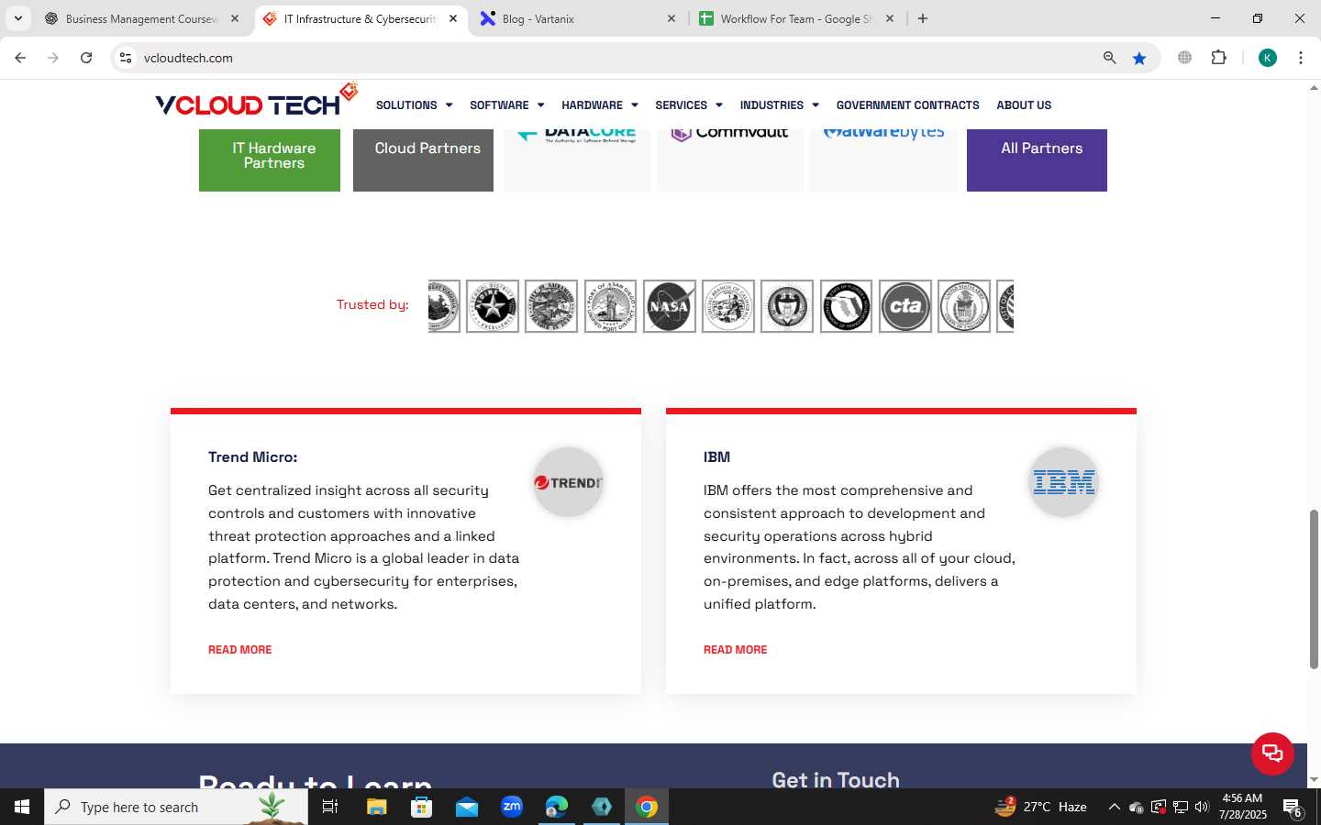The height and width of the screenshot is (825, 1321).
Task: Open the zoom magnifier in address bar
Action: [1109, 58]
